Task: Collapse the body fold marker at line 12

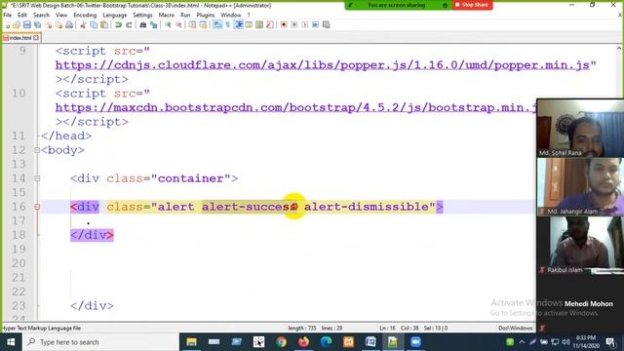Action: pyautogui.click(x=37, y=150)
